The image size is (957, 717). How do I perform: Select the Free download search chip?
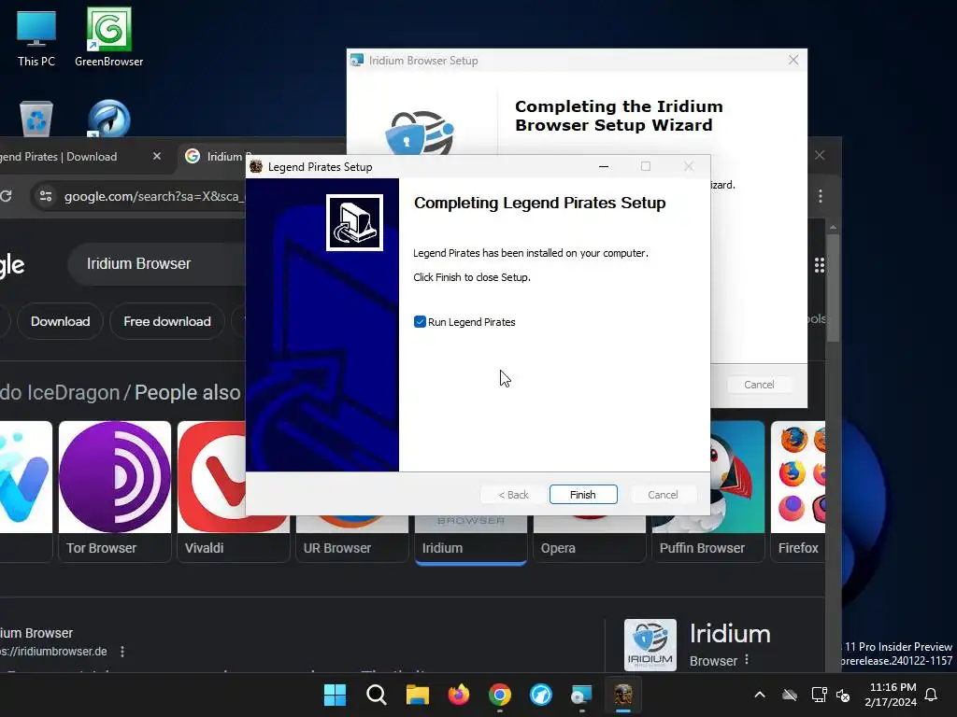[x=167, y=321]
